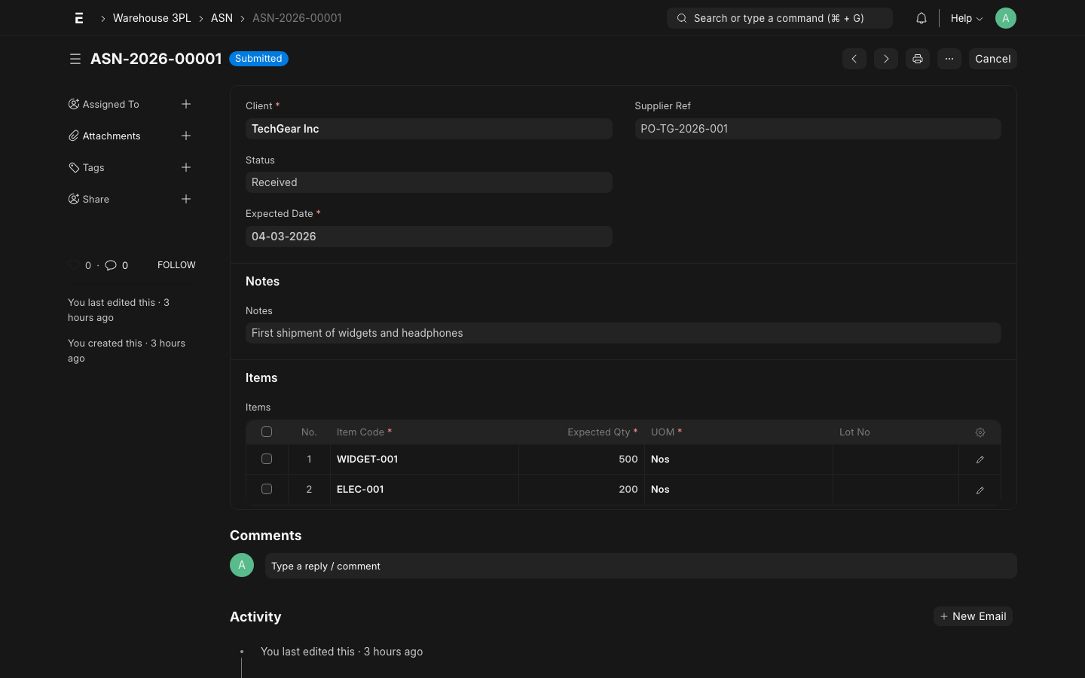Tick the checkbox on the WIDGET-001 row

pyautogui.click(x=267, y=459)
